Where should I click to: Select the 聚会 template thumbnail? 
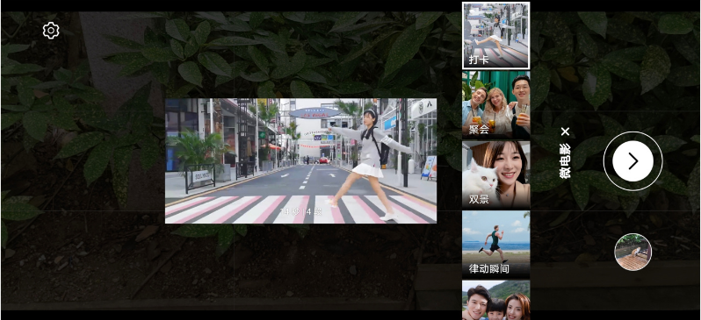click(x=495, y=105)
